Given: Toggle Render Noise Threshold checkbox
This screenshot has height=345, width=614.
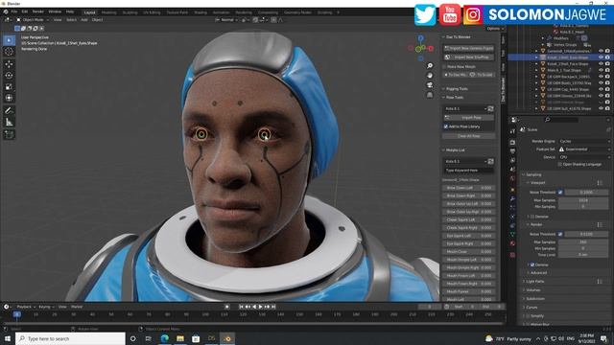Looking at the screenshot, I should pos(560,234).
